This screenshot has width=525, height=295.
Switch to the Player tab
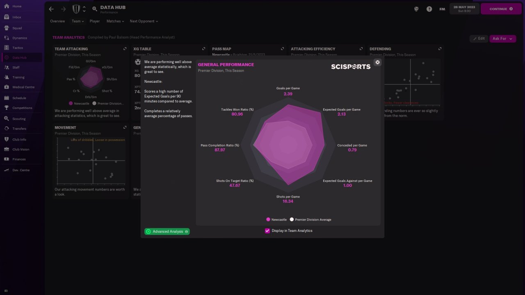point(95,21)
